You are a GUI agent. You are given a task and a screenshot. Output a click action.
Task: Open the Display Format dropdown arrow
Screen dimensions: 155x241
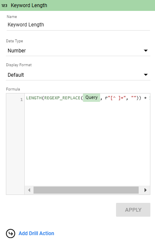pos(146,75)
